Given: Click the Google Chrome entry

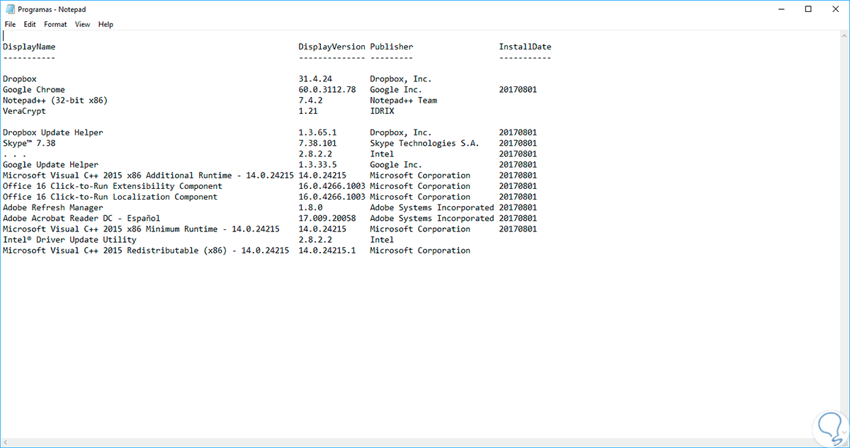Looking at the screenshot, I should tap(34, 90).
